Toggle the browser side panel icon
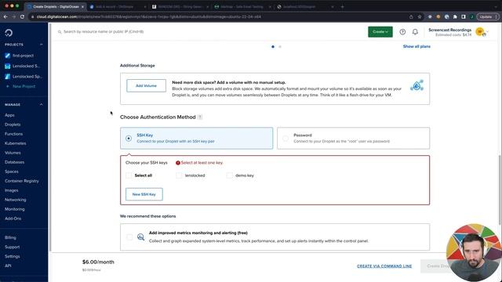This screenshot has height=282, width=502. point(464,16)
